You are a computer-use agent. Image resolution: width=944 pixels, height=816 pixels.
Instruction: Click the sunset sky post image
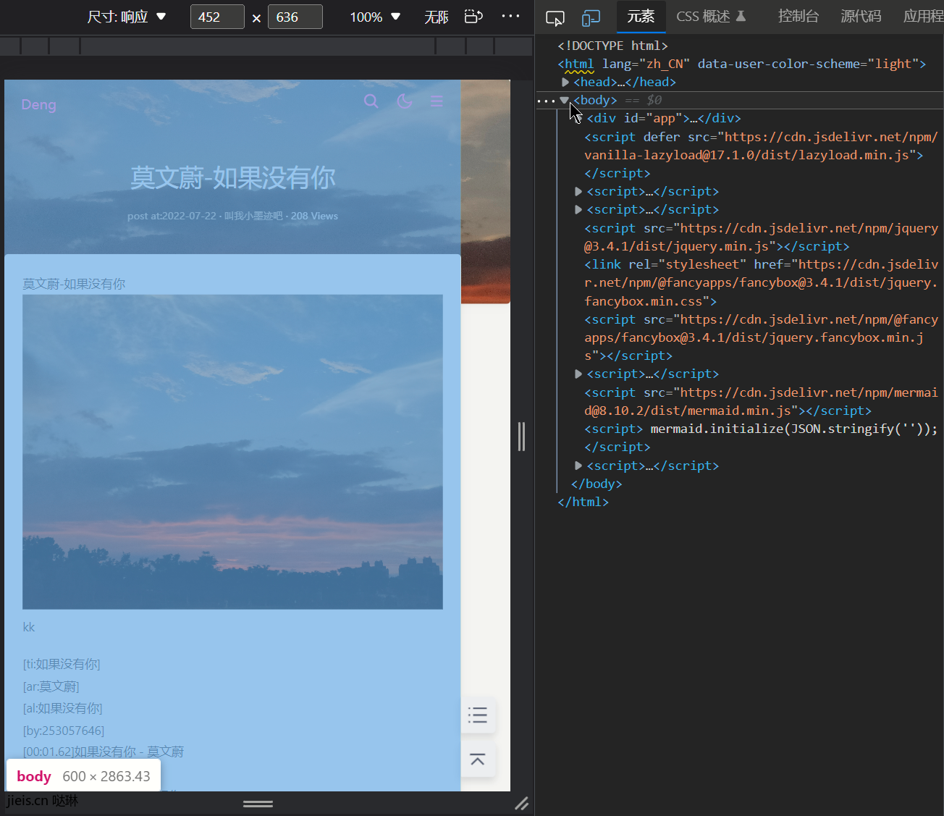pos(232,452)
